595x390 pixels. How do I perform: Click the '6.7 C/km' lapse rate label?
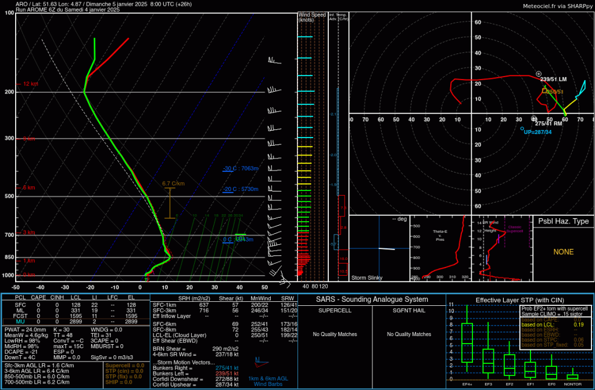click(173, 183)
